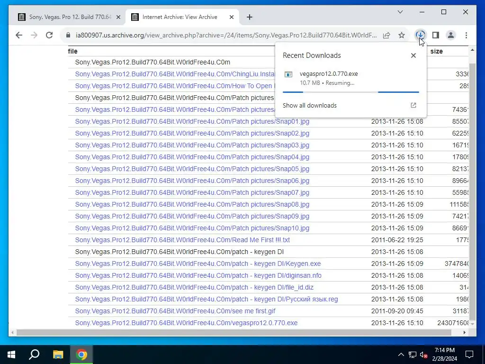The width and height of the screenshot is (485, 364).
Task: Open the Chrome downloads toolbar icon
Action: pyautogui.click(x=420, y=35)
